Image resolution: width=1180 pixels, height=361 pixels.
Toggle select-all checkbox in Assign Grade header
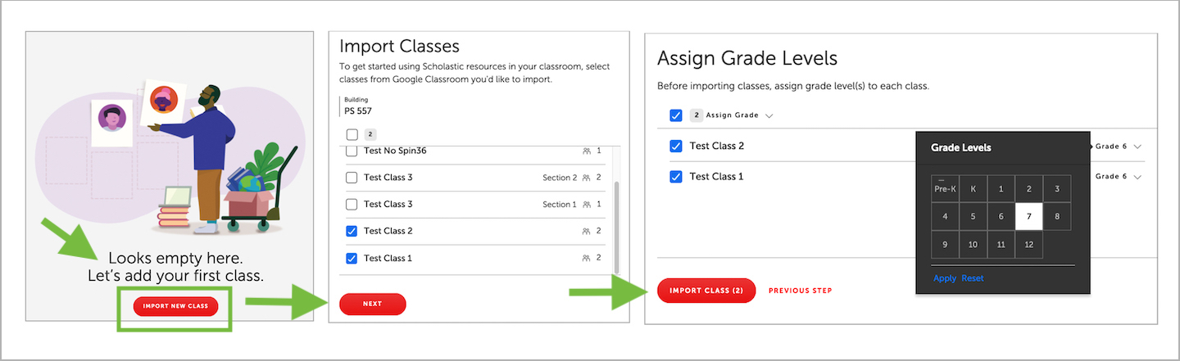click(676, 115)
